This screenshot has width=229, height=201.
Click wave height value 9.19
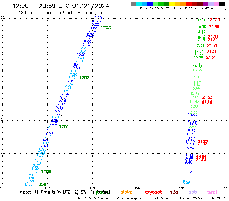click(x=60, y=107)
